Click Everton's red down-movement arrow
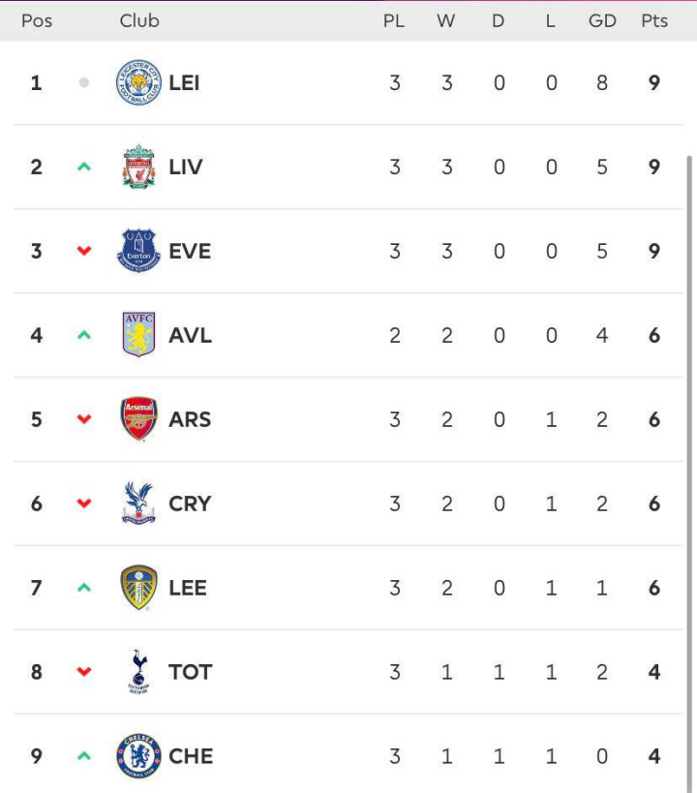Screen dimensions: 697x793 click(x=84, y=251)
